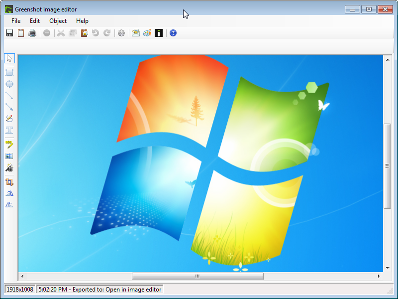Image resolution: width=398 pixels, height=299 pixels.
Task: Select the Crop tool
Action: [x=9, y=181]
